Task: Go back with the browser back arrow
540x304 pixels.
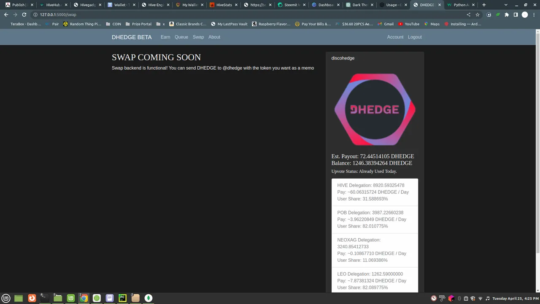Action: pos(6,14)
